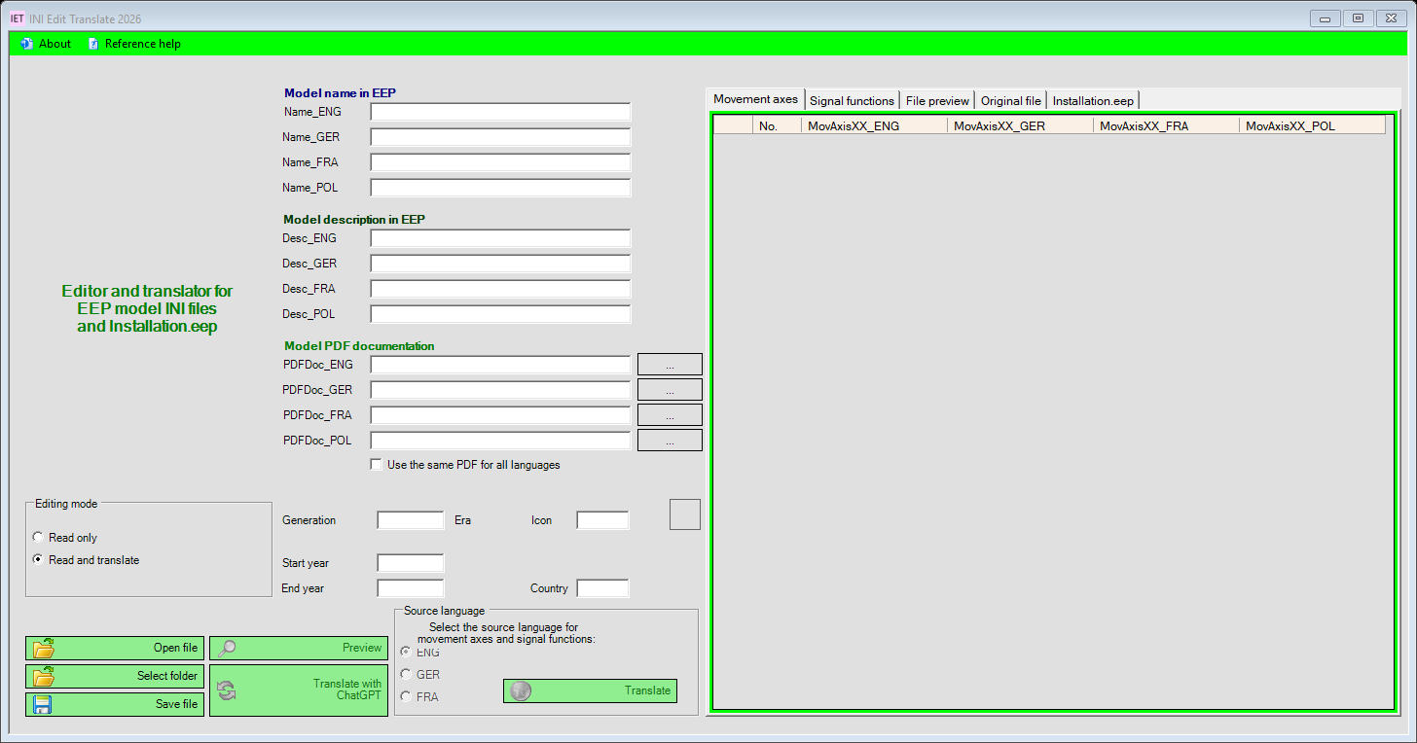1417x743 pixels.
Task: Click the folder icon on Select folder
Action: [43, 676]
